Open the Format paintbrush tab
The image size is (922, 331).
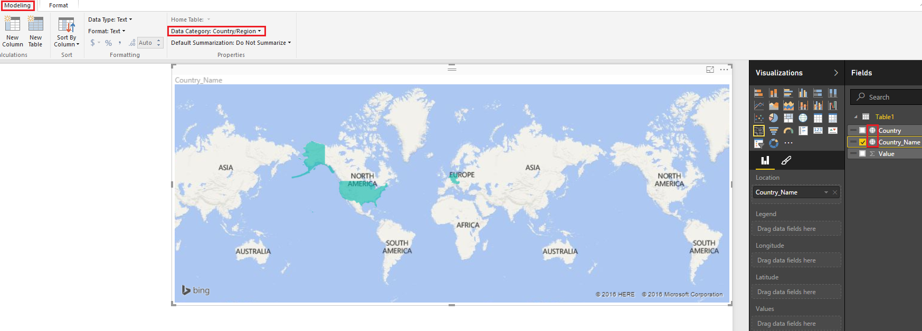786,160
